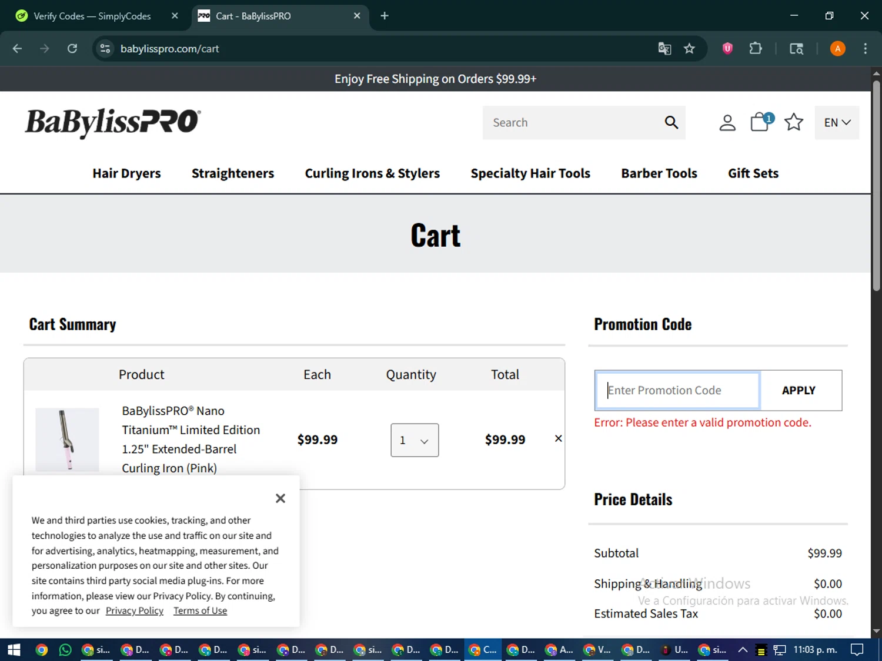The height and width of the screenshot is (661, 882).
Task: Click the invalid promotion code error
Action: point(703,422)
